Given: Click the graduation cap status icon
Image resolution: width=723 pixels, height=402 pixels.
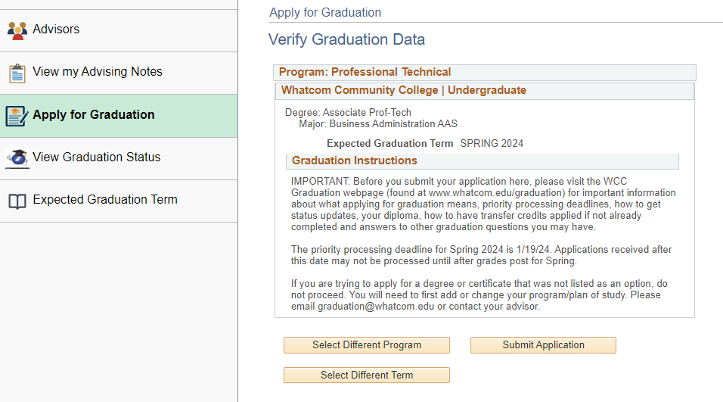Looking at the screenshot, I should click(x=17, y=159).
